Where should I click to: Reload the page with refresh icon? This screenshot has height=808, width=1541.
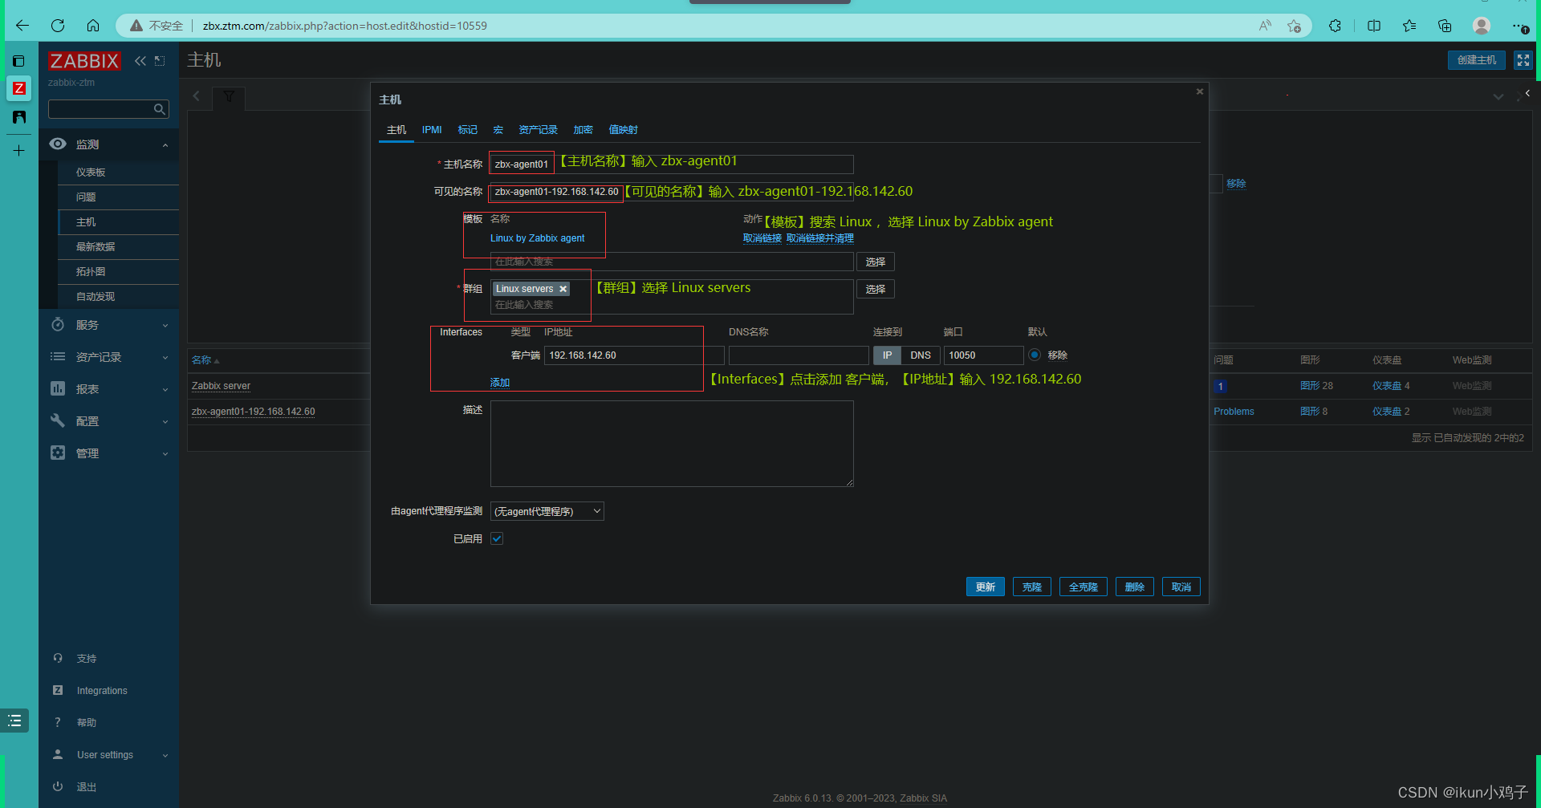[x=58, y=26]
